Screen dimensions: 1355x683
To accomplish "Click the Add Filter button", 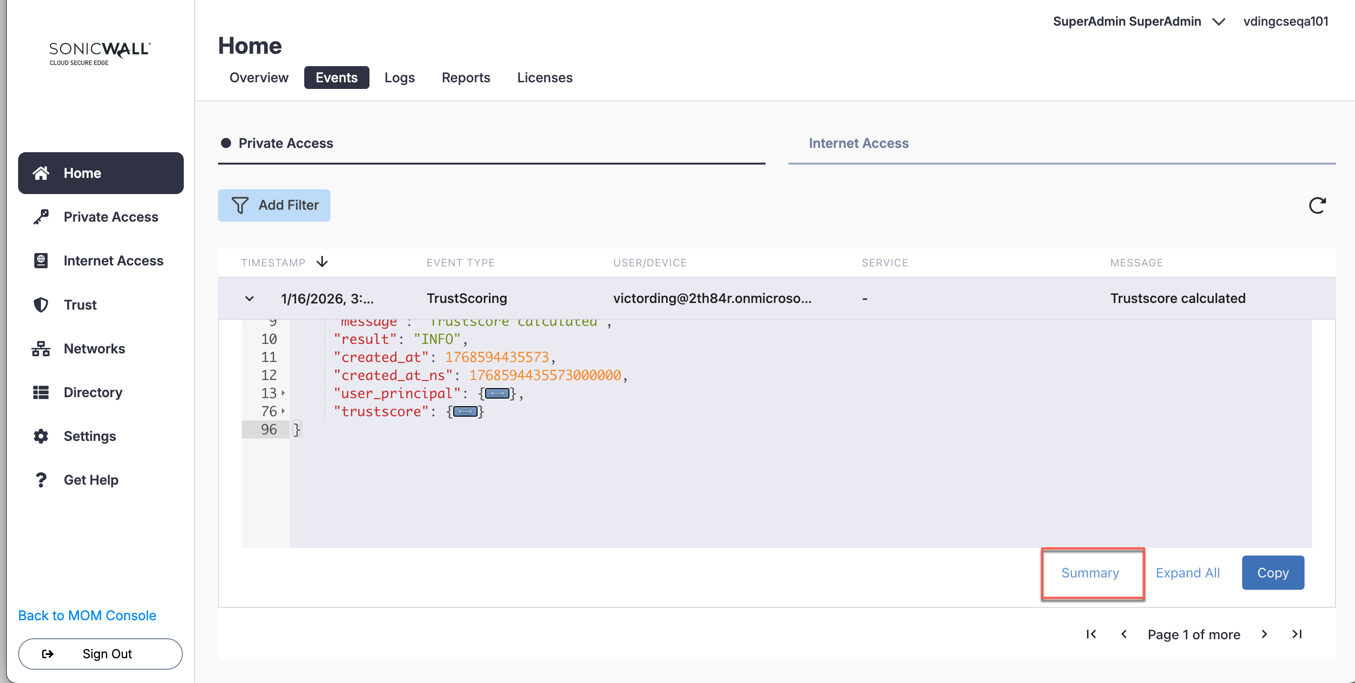I will coord(274,205).
